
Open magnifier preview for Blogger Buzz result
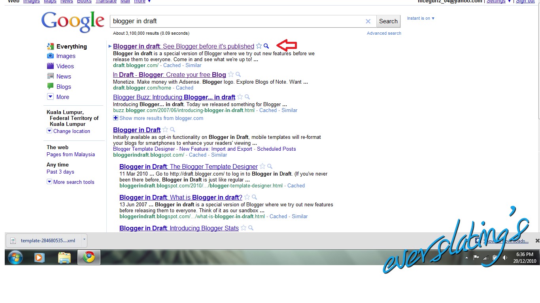click(247, 97)
